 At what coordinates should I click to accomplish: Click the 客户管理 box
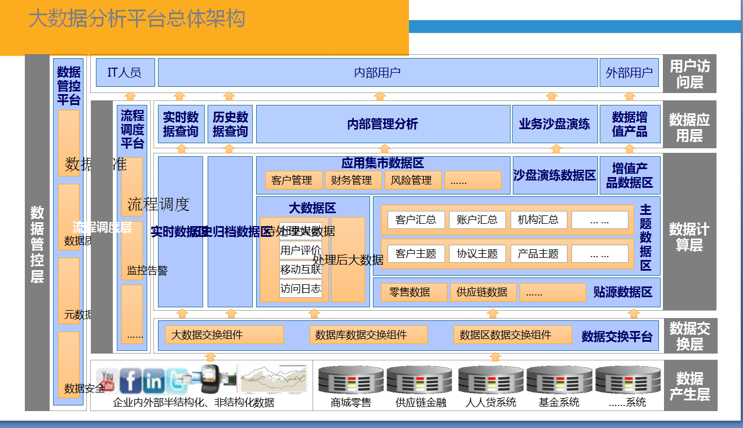coord(293,180)
